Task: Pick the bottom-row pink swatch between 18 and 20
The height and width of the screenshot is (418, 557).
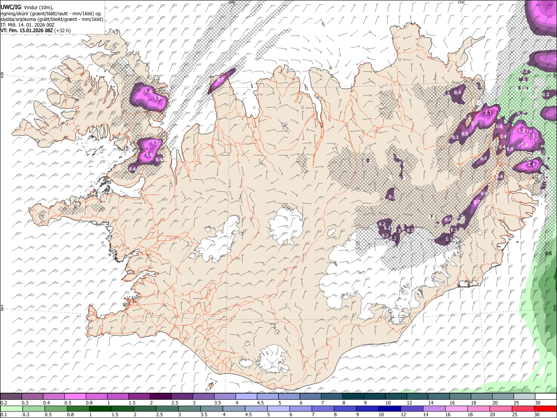Action: 479,409
